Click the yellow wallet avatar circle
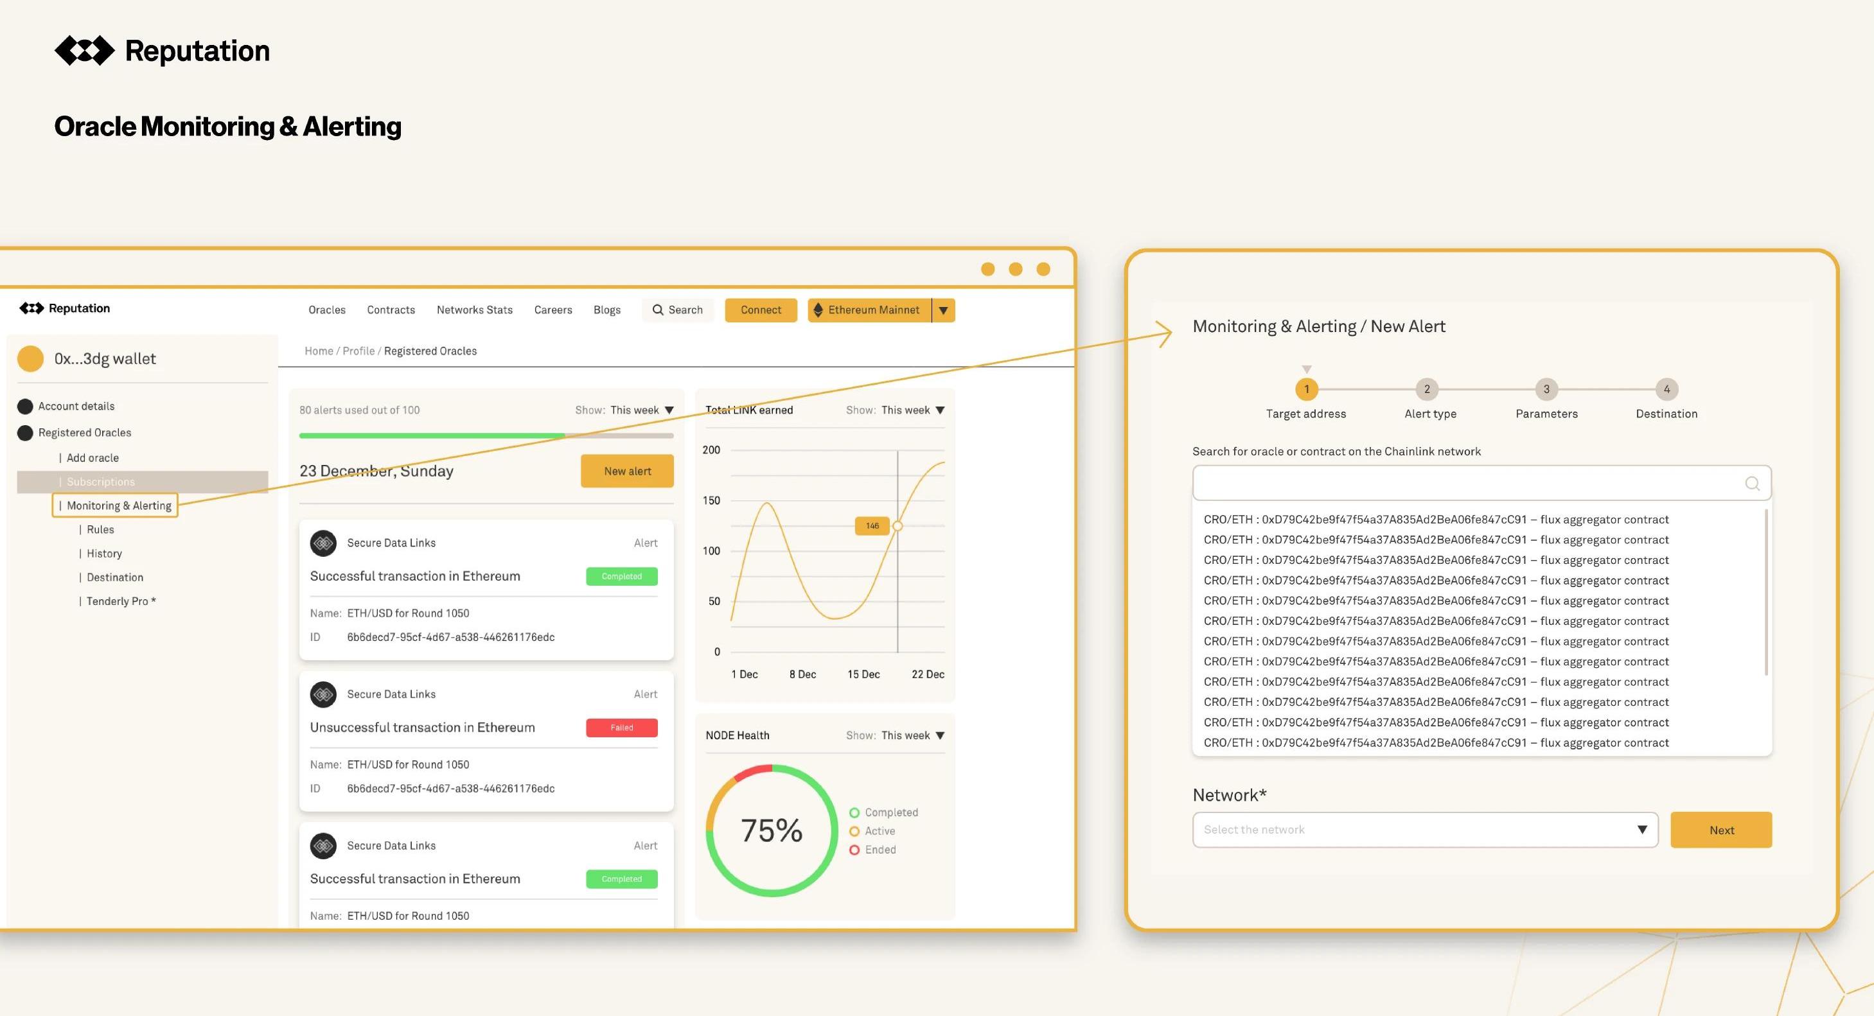 (31, 358)
